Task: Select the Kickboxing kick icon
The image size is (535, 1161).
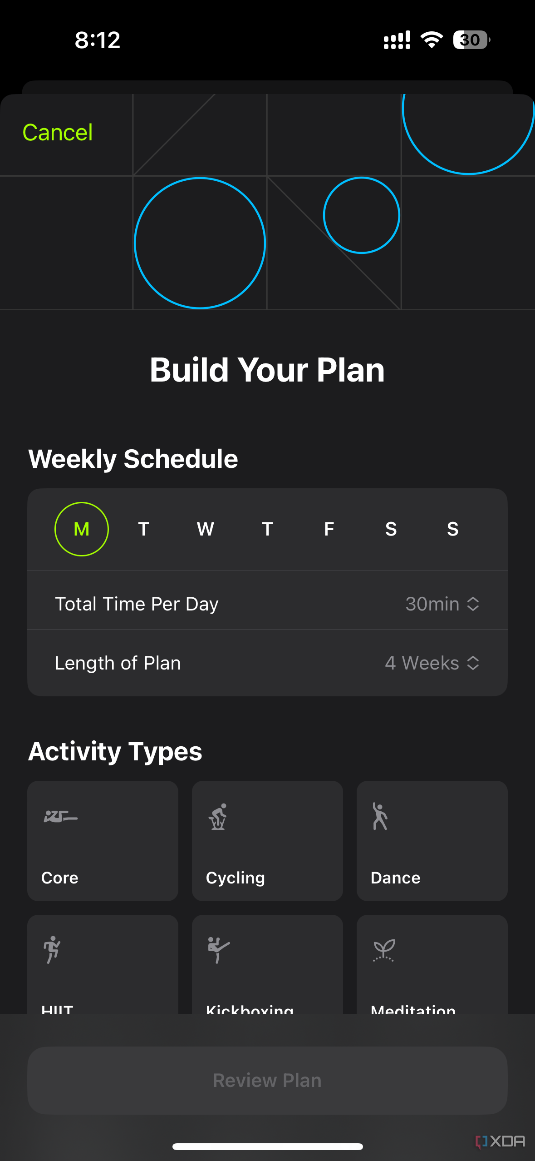Action: [x=219, y=949]
